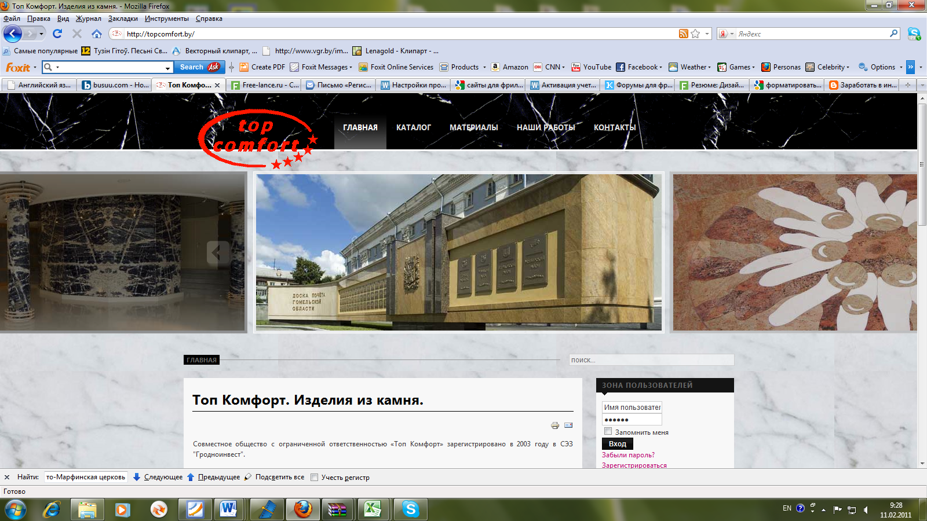Open the Skype toolbar icon beside search
The image size is (927, 521).
pyautogui.click(x=914, y=34)
